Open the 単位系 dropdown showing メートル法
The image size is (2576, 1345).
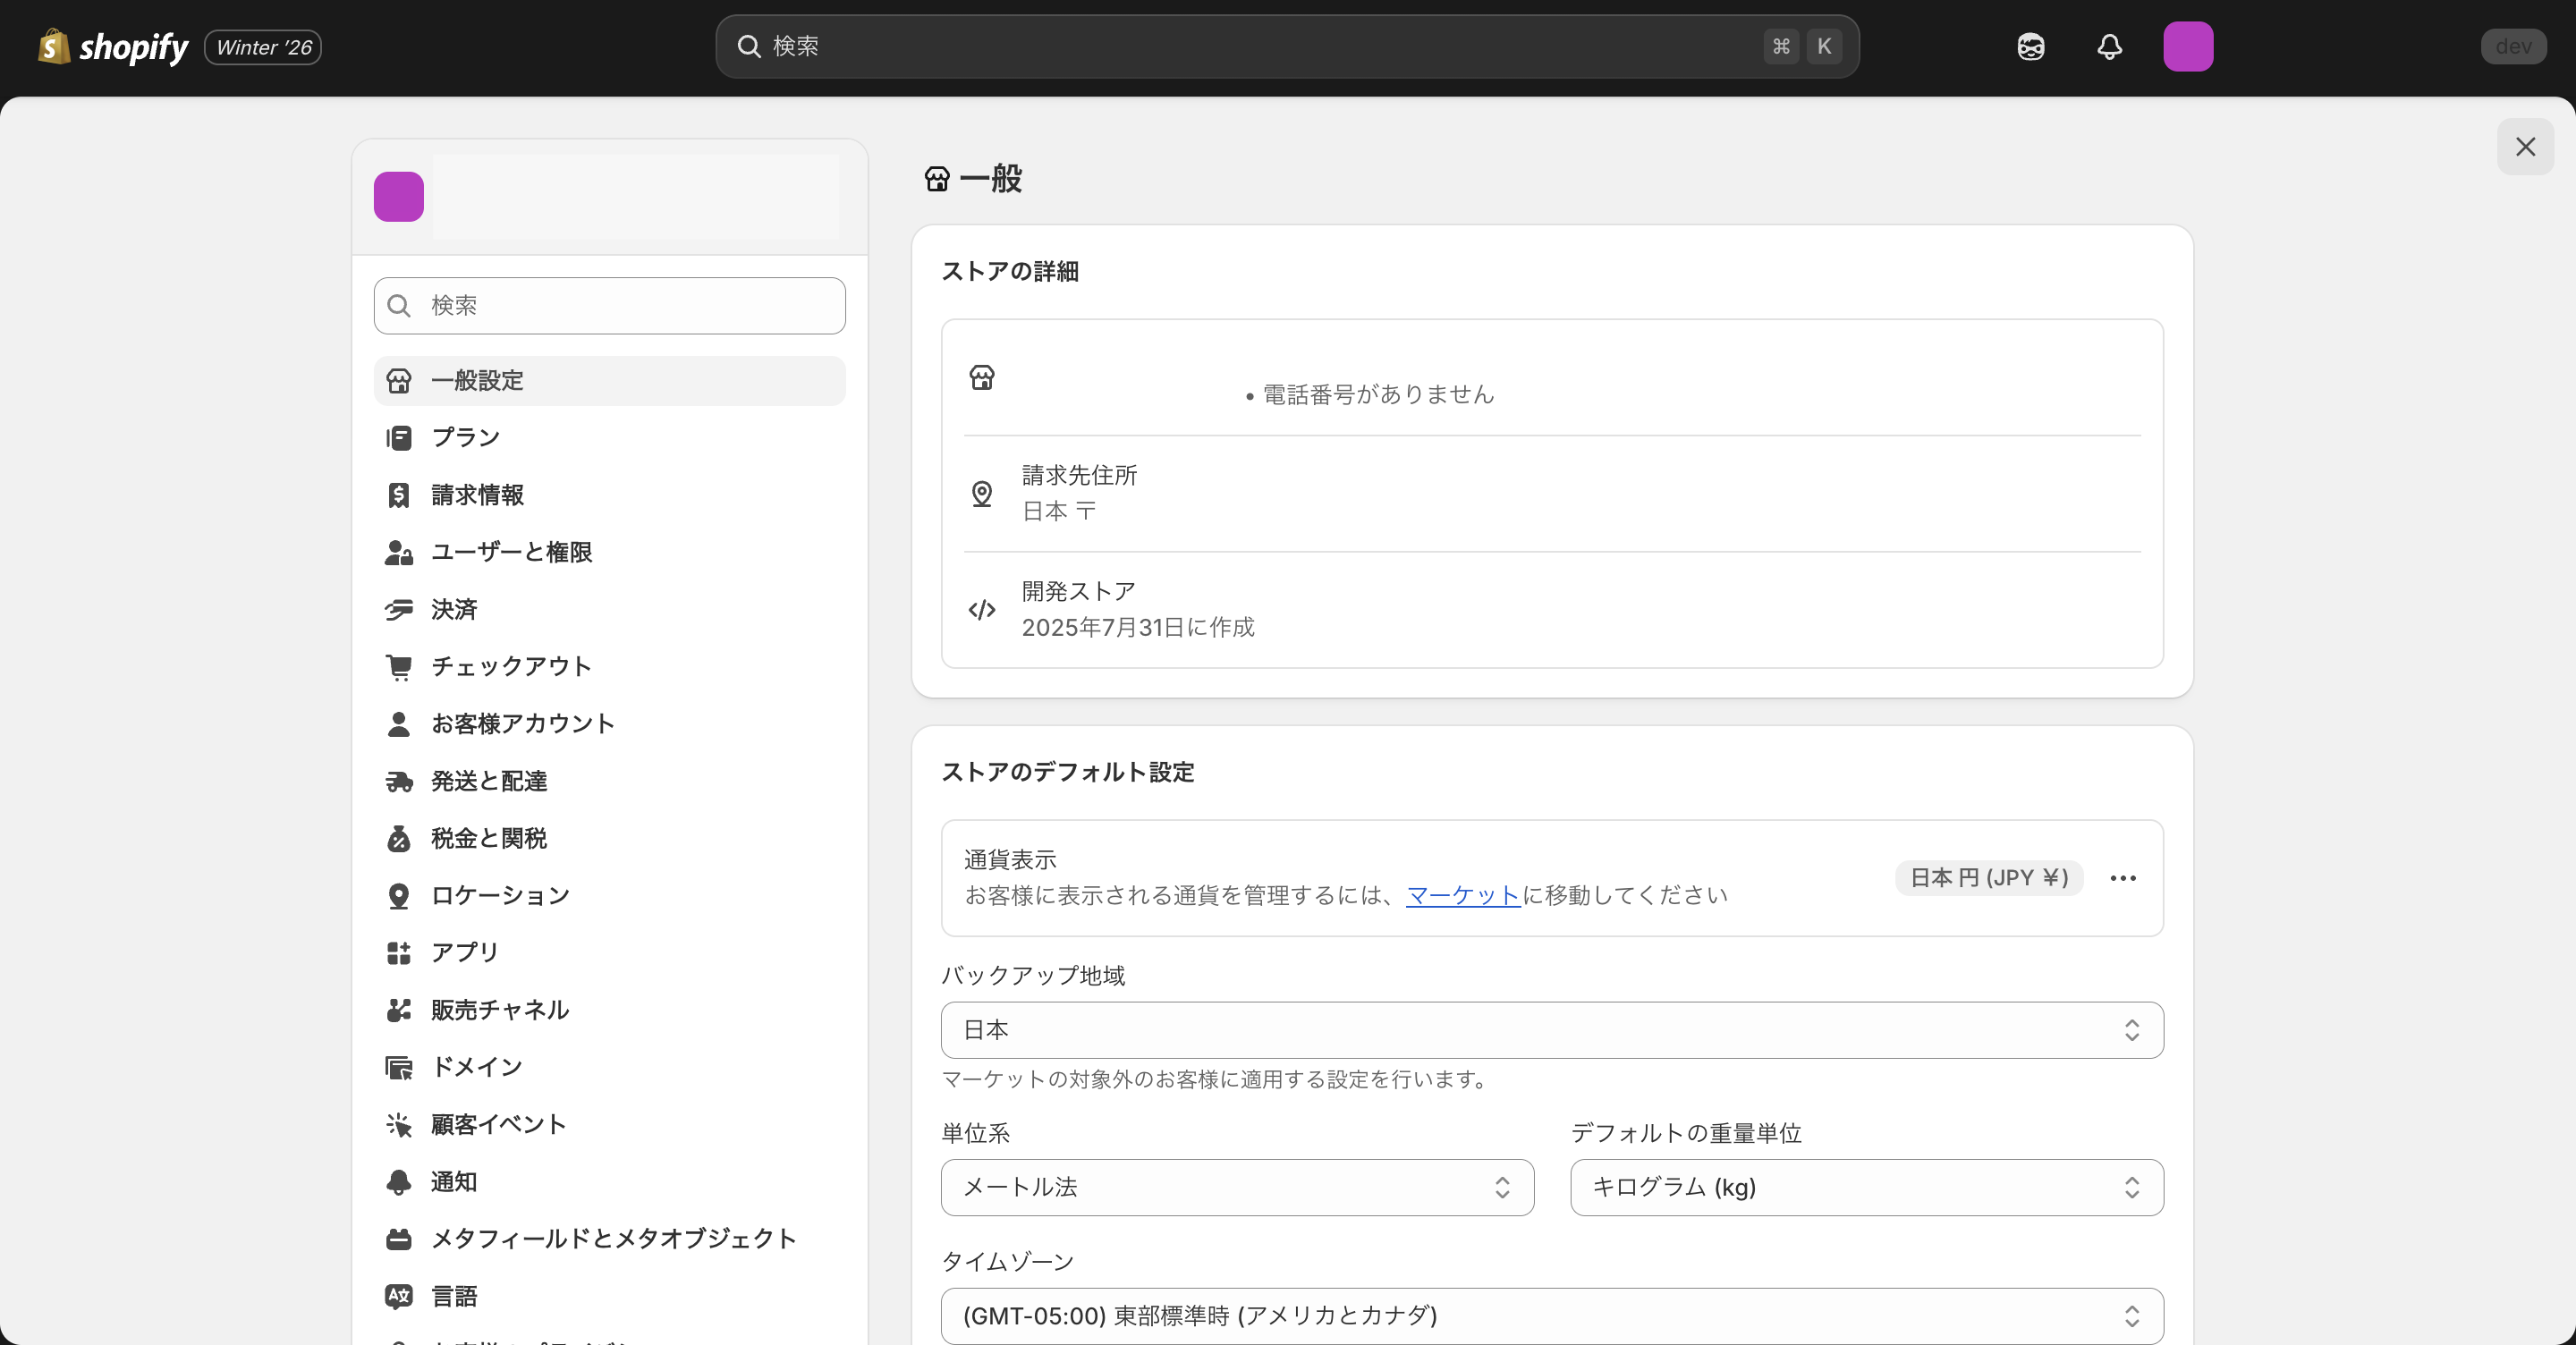[1237, 1187]
